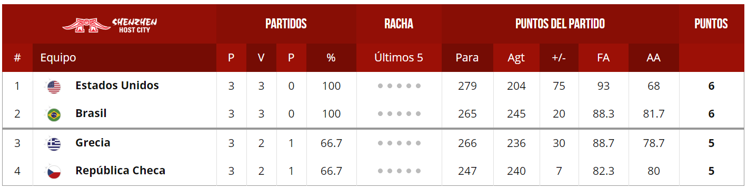Screen dimensions: 747x189
Task: Open the República Checa team link
Action: coord(120,171)
